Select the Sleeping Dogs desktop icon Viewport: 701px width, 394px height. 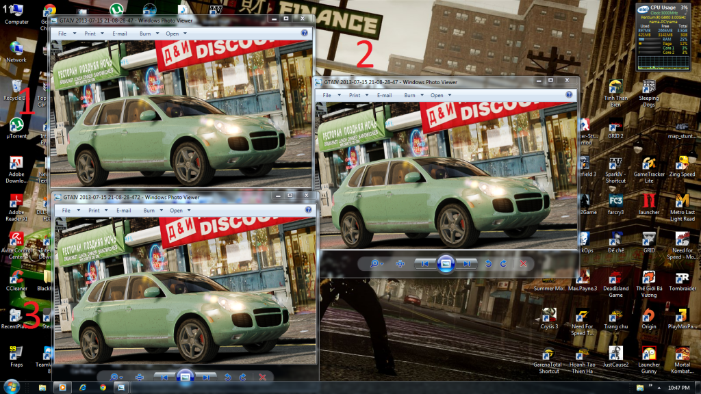(x=649, y=93)
